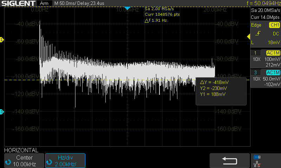Click the return arrow back button
The width and height of the screenshot is (281, 168).
click(x=229, y=161)
